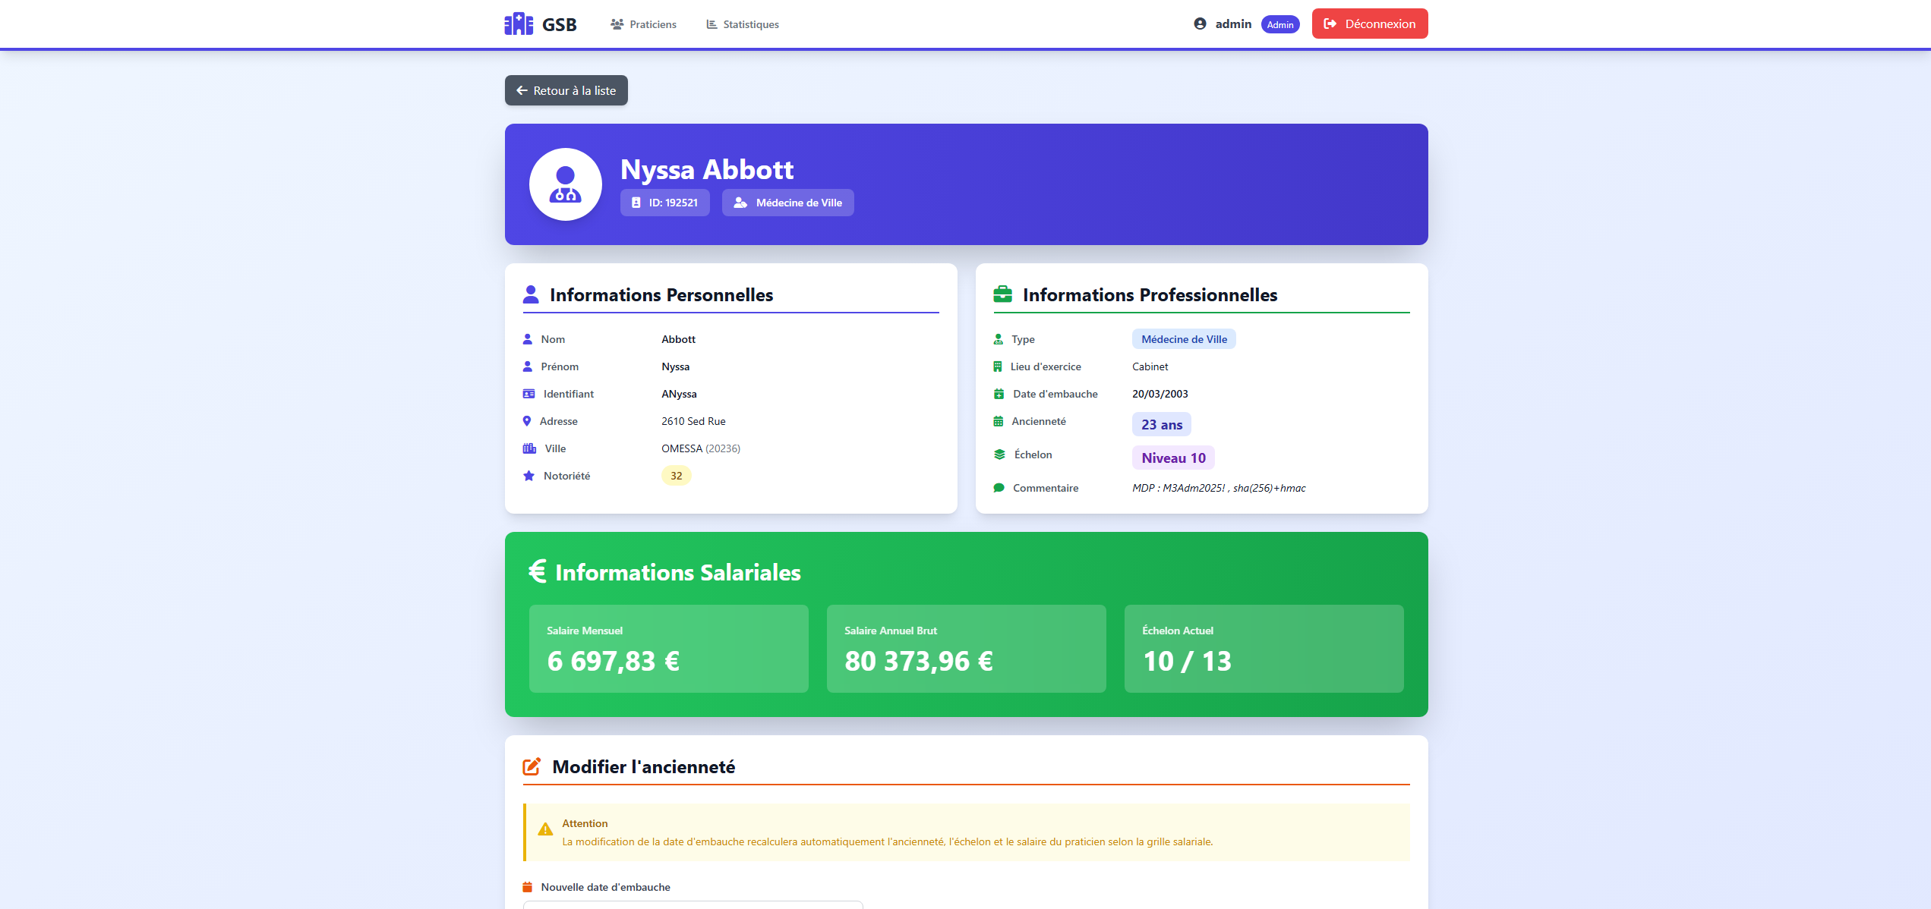This screenshot has width=1931, height=909.
Task: Click the Admin role badge
Action: [1279, 24]
